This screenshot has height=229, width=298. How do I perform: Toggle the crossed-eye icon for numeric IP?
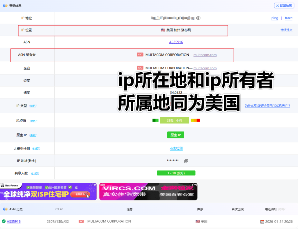coord(186,161)
